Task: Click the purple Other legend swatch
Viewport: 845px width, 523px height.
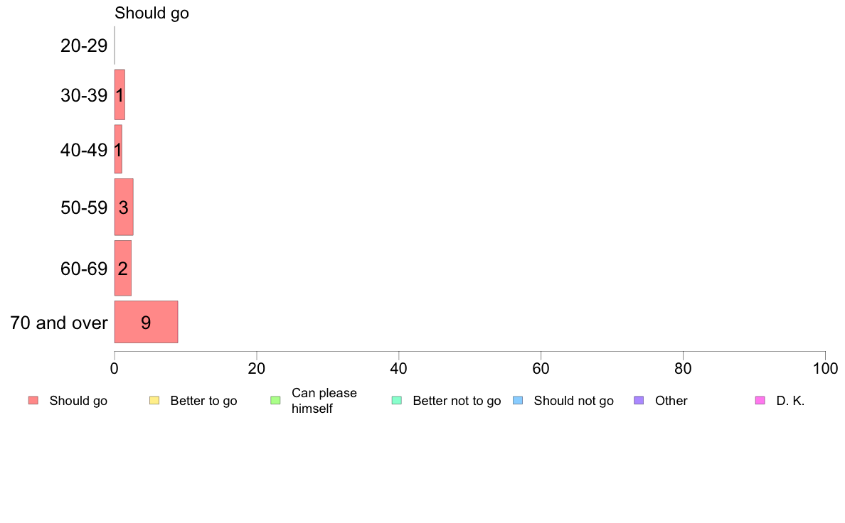Action: coord(639,400)
